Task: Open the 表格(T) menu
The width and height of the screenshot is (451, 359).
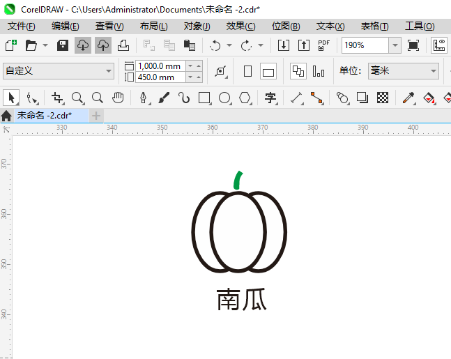Action: [375, 26]
